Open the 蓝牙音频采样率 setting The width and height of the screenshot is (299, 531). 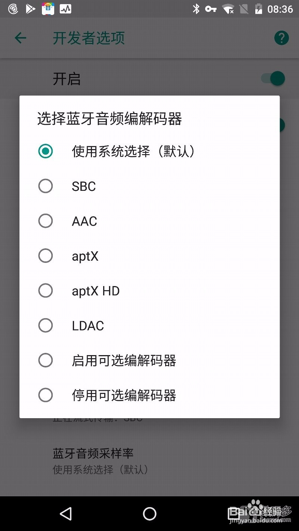[x=149, y=461]
